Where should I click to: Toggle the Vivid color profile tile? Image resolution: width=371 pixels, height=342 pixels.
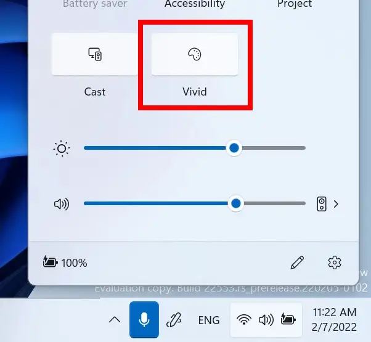click(x=195, y=55)
